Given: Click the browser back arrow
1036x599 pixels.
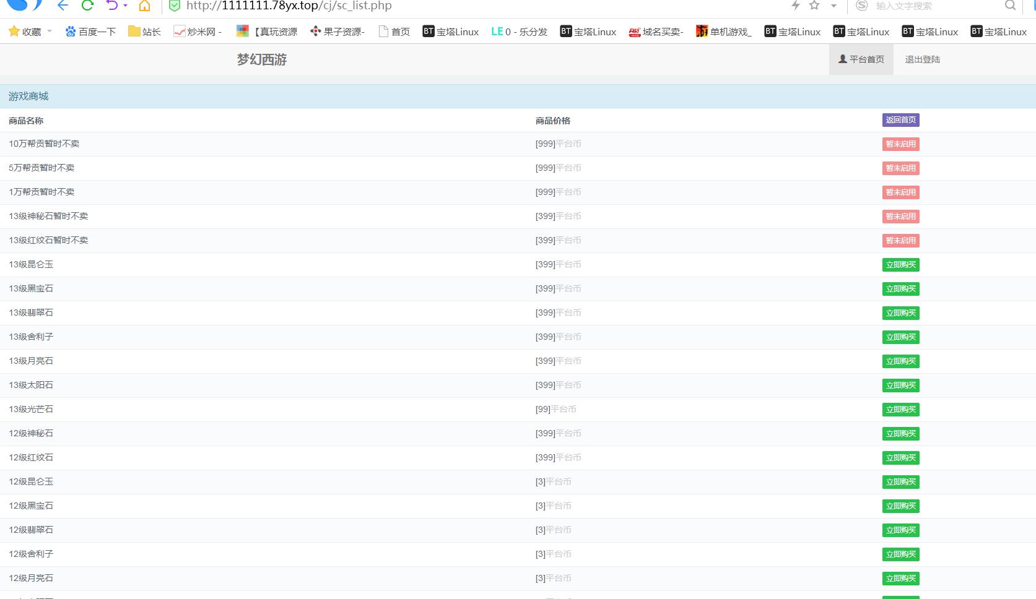Looking at the screenshot, I should coord(63,6).
